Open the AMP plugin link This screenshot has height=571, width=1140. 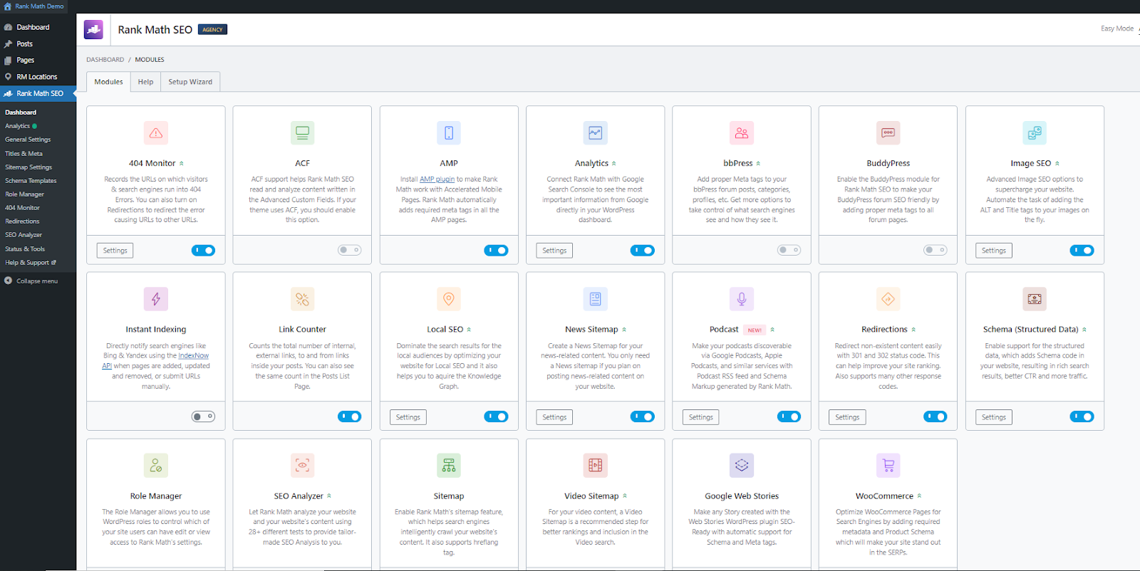click(437, 179)
